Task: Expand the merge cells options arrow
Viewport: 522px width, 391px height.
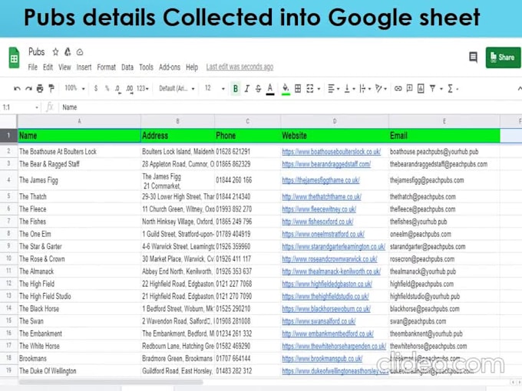Action: (x=319, y=89)
